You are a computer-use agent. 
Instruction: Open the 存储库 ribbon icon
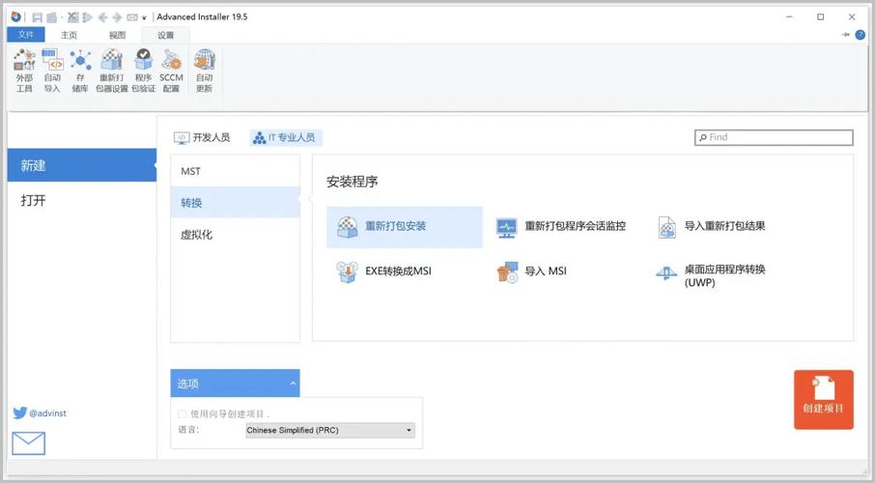pos(80,71)
